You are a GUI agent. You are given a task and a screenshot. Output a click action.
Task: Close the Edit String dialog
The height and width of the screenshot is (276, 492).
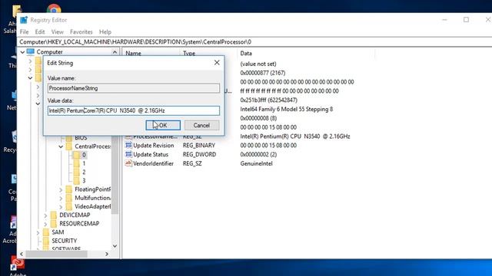[x=217, y=63]
